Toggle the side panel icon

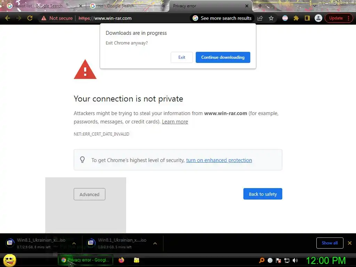pos(307,18)
